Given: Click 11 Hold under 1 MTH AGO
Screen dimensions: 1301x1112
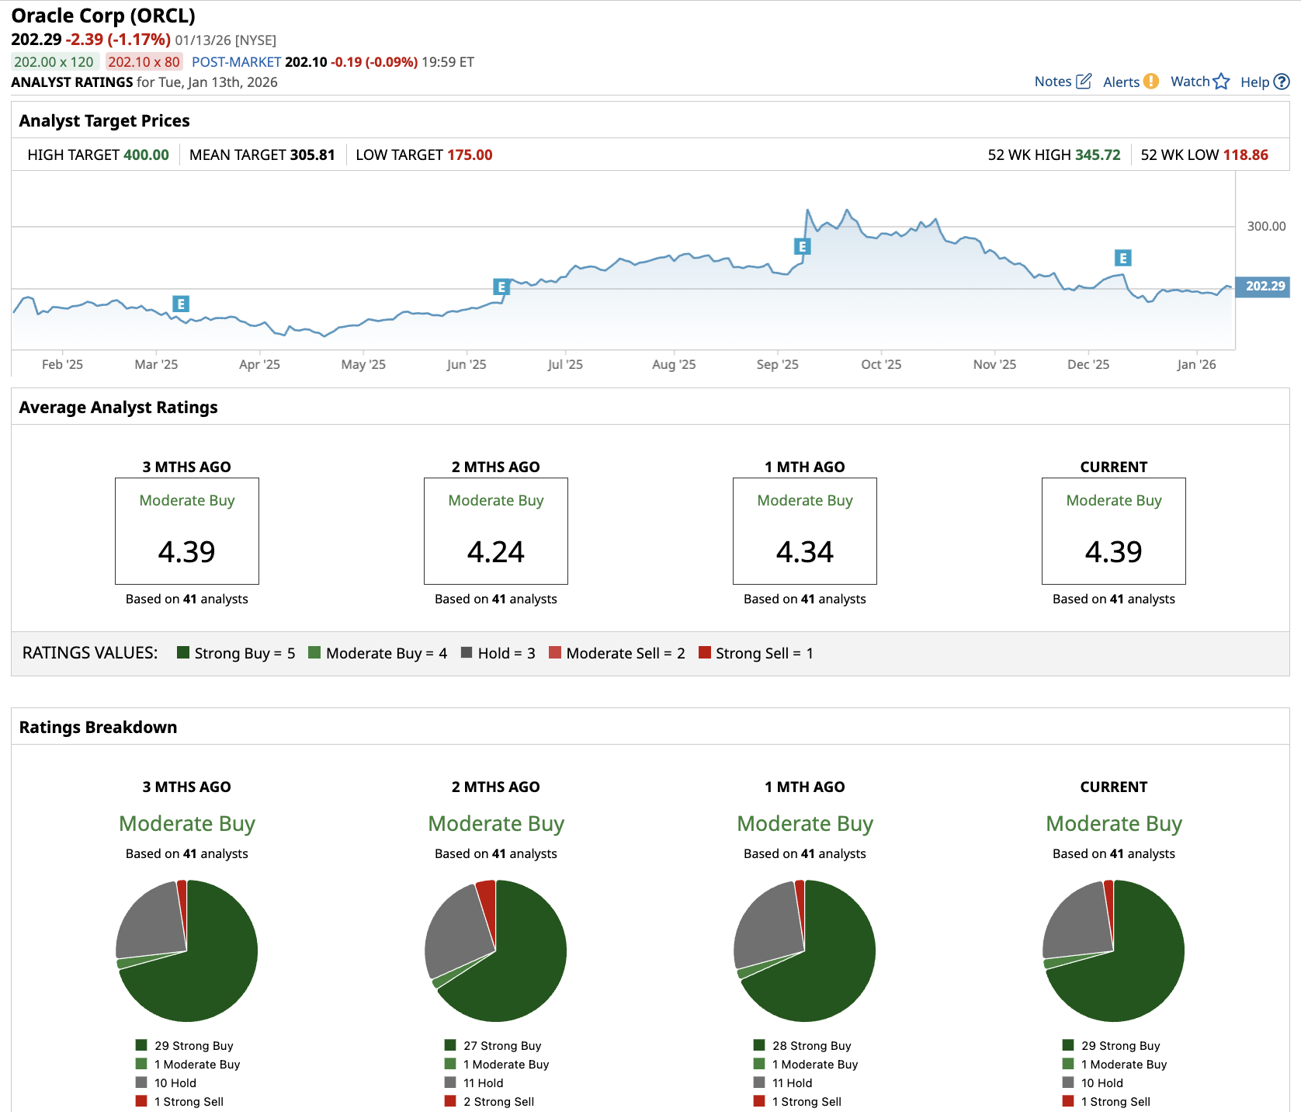Looking at the screenshot, I should point(793,1082).
